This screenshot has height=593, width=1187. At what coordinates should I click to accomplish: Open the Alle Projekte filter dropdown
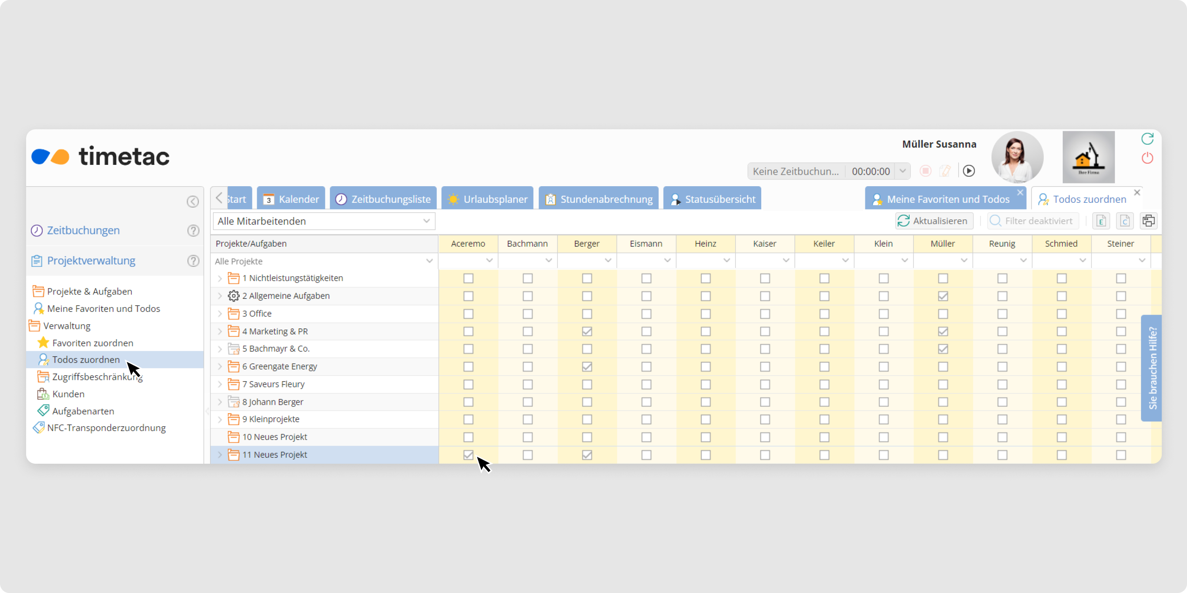tap(429, 261)
